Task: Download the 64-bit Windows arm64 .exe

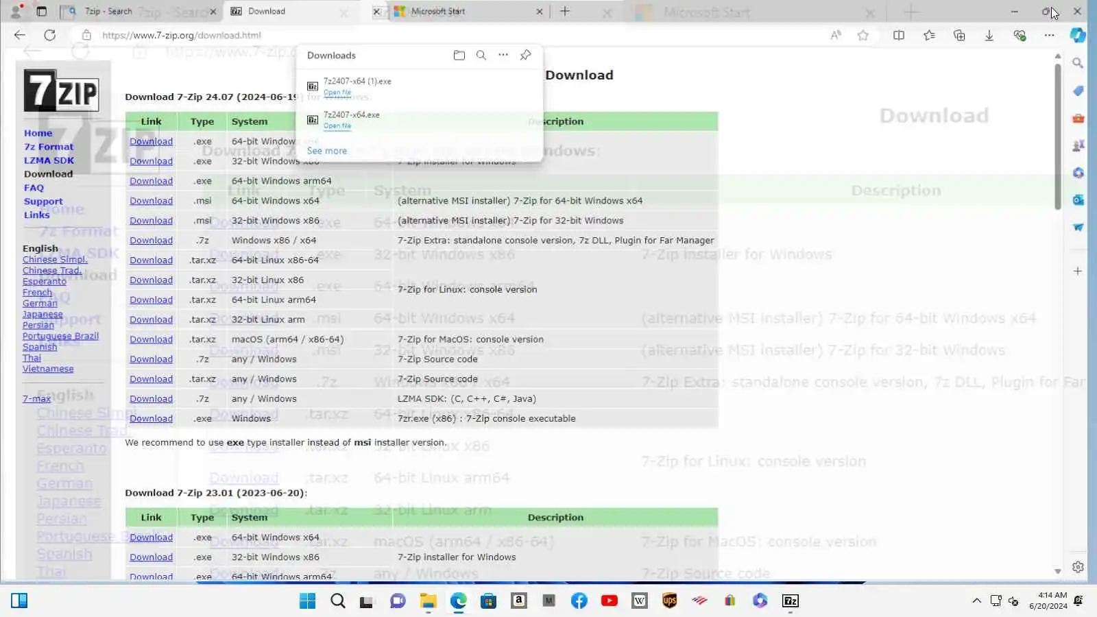Action: (151, 181)
